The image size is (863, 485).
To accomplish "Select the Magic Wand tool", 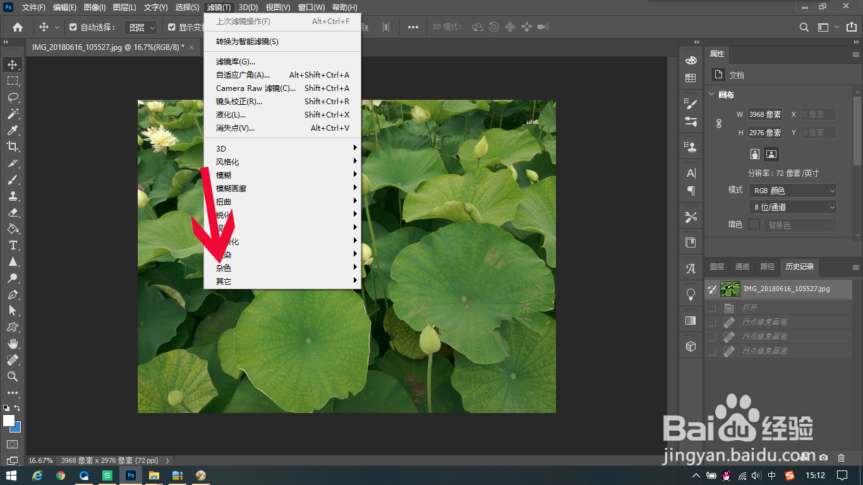I will coord(12,114).
